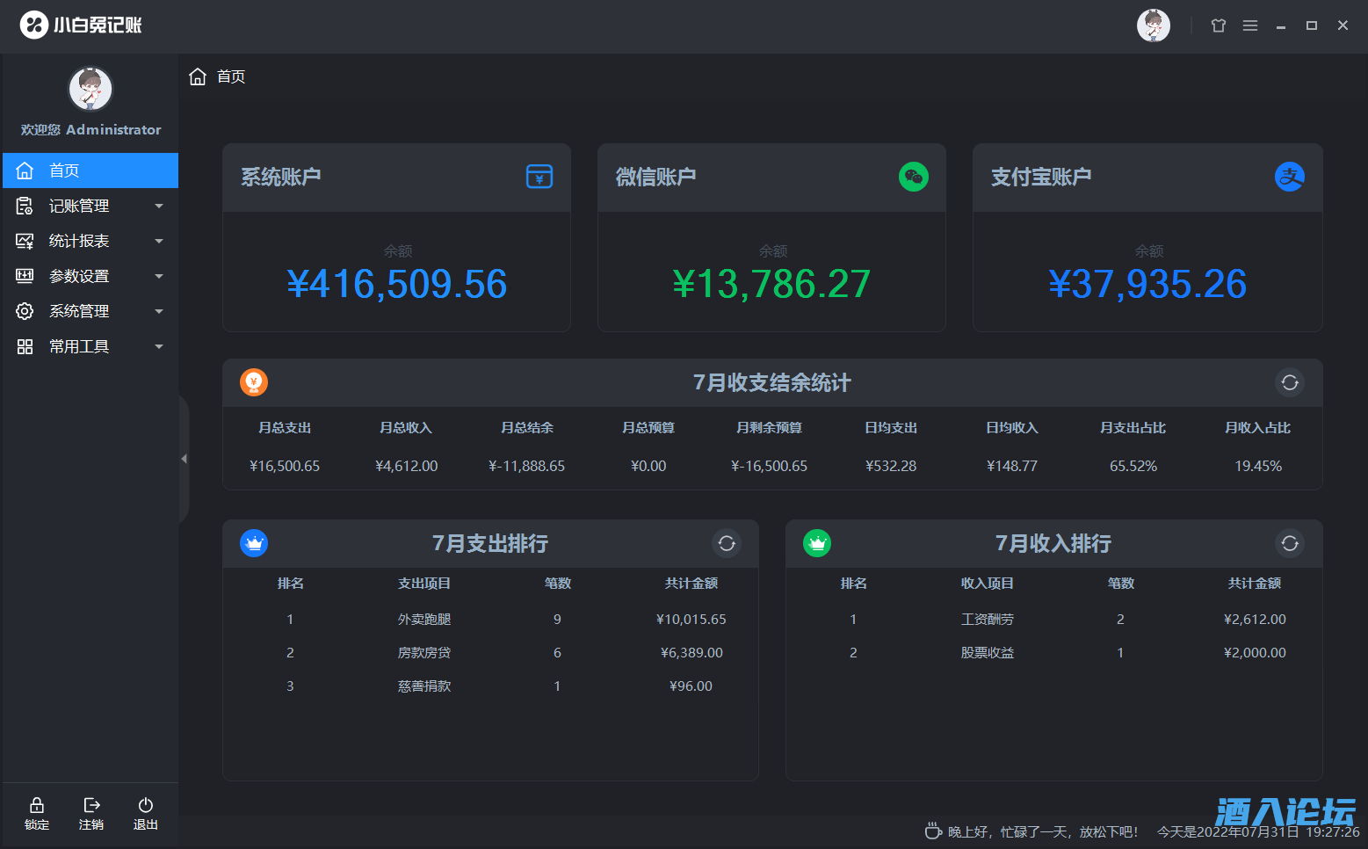This screenshot has width=1368, height=849.
Task: Click the system account wallet icon
Action: pyautogui.click(x=539, y=177)
